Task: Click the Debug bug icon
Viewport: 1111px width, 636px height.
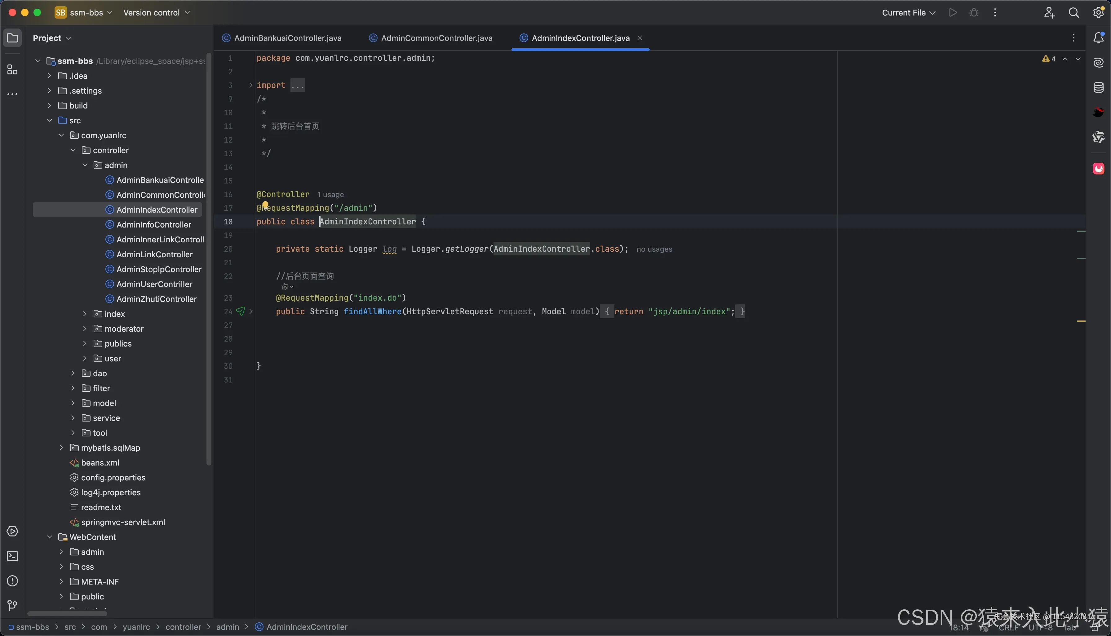Action: tap(974, 13)
